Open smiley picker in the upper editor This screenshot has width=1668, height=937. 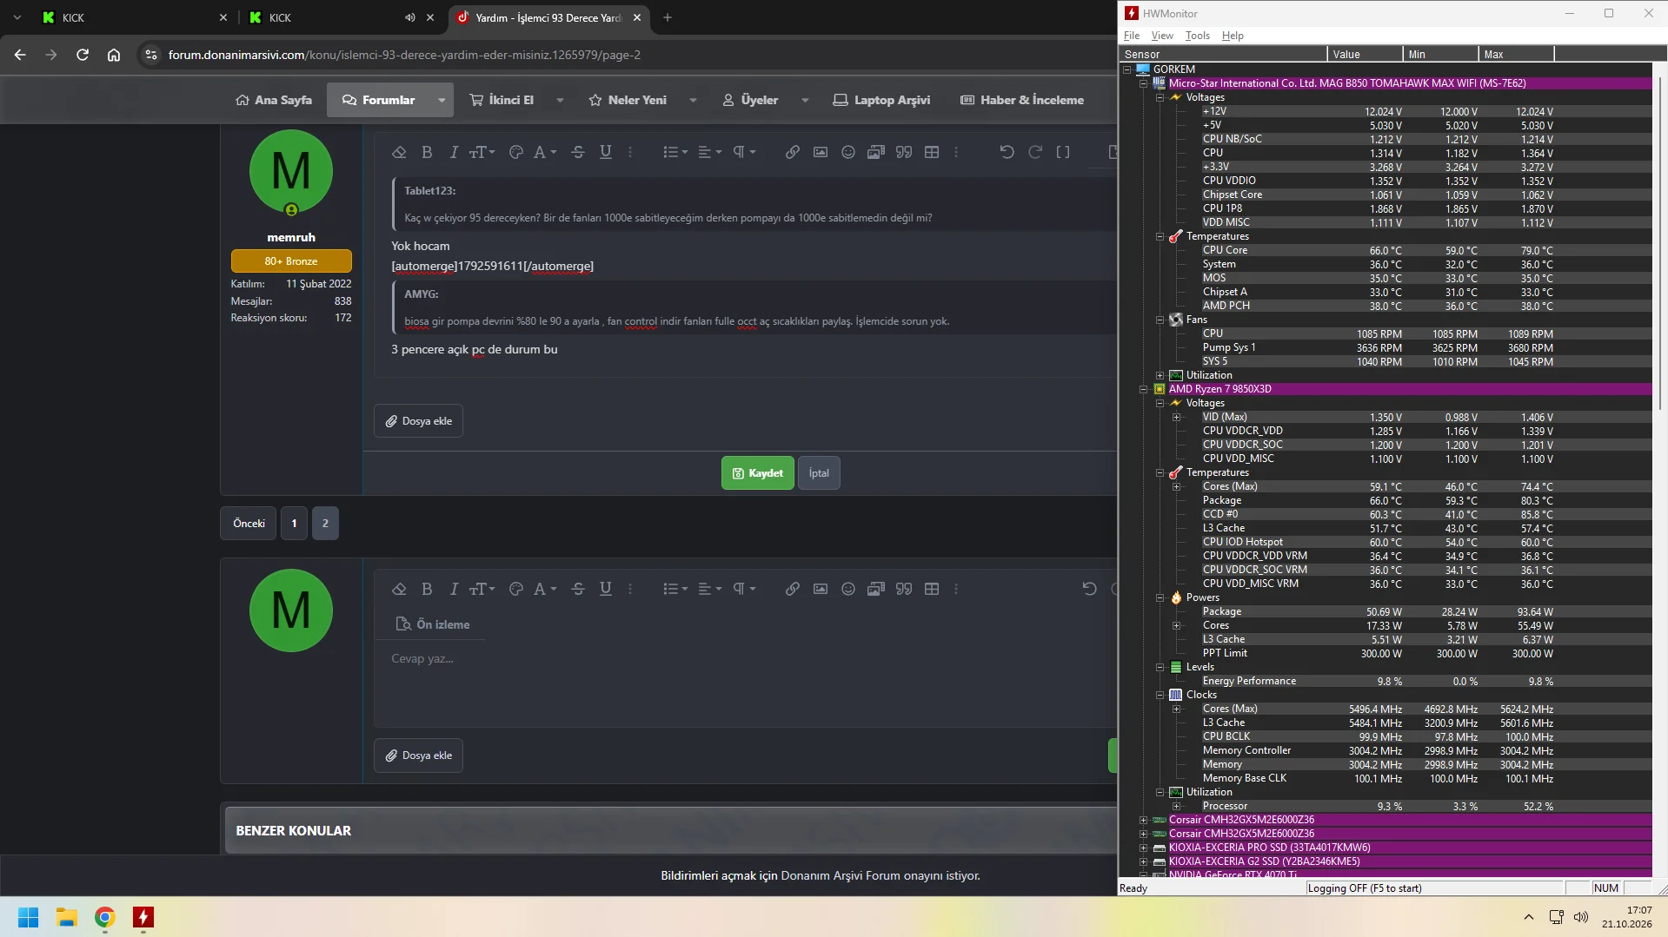click(x=848, y=152)
